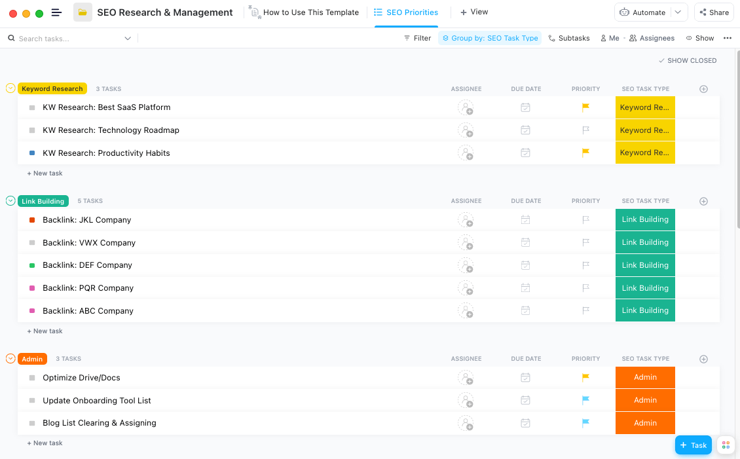Open the apps grid icon at bottom right
The width and height of the screenshot is (740, 459).
(x=726, y=445)
